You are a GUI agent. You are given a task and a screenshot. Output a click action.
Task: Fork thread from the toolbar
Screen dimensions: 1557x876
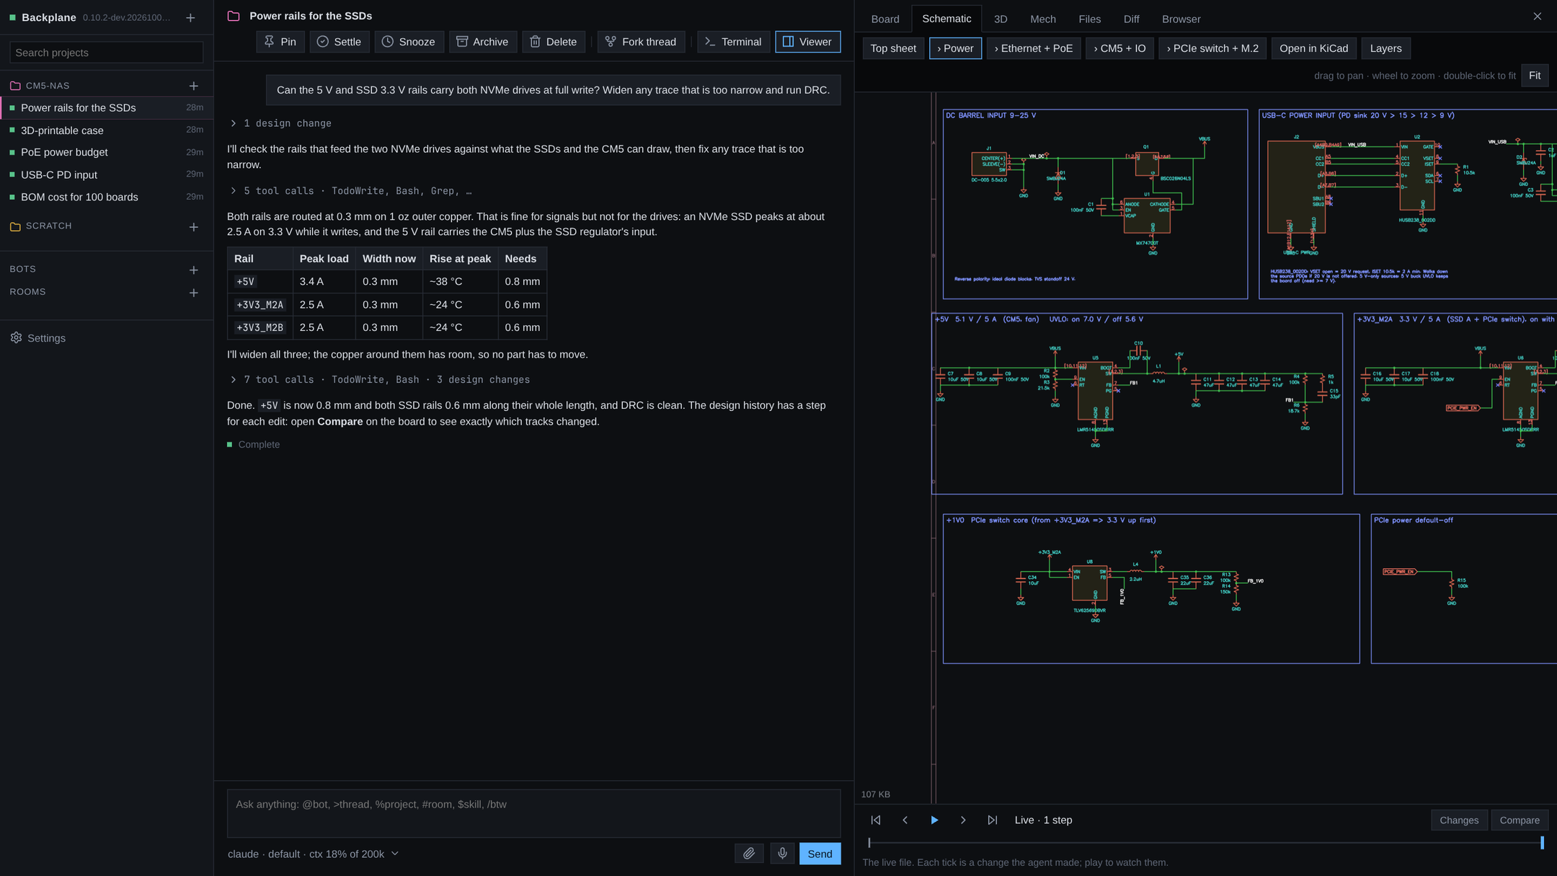pyautogui.click(x=640, y=42)
